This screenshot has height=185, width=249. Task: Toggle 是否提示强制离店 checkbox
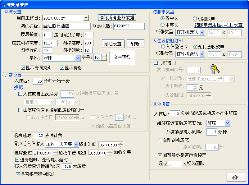tap(18, 174)
